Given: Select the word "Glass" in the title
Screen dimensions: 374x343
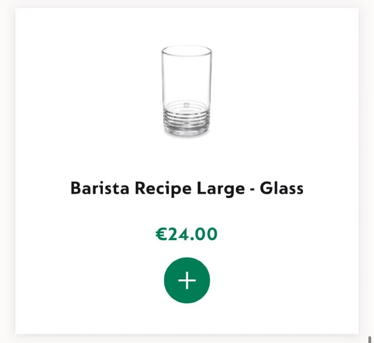Looking at the screenshot, I should [281, 188].
